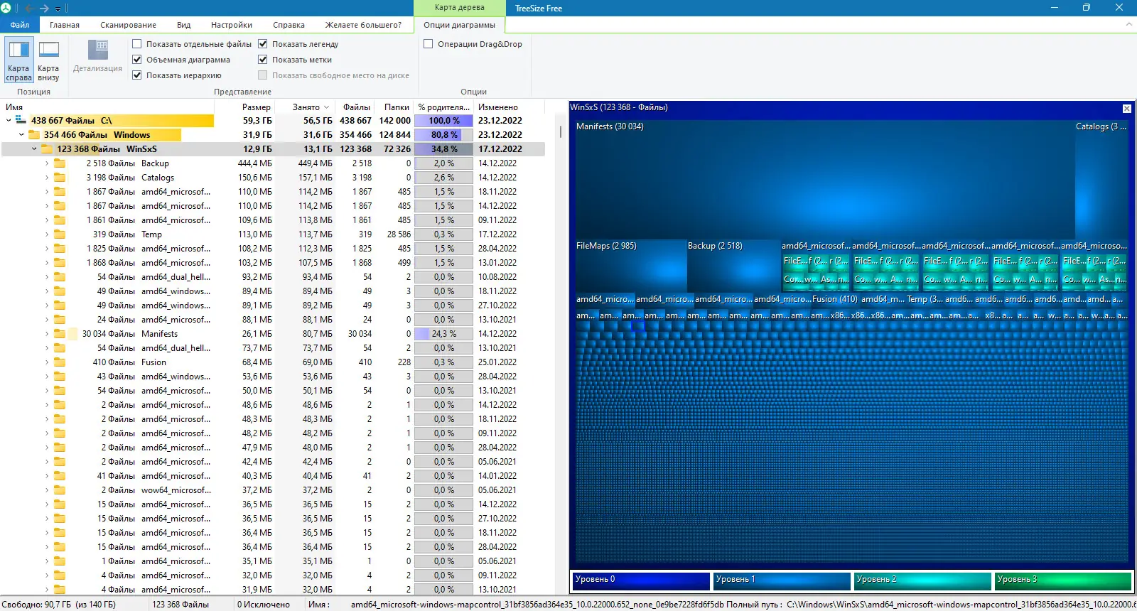The image size is (1137, 611).
Task: Sort by the 'Файлы' column header
Action: (357, 107)
